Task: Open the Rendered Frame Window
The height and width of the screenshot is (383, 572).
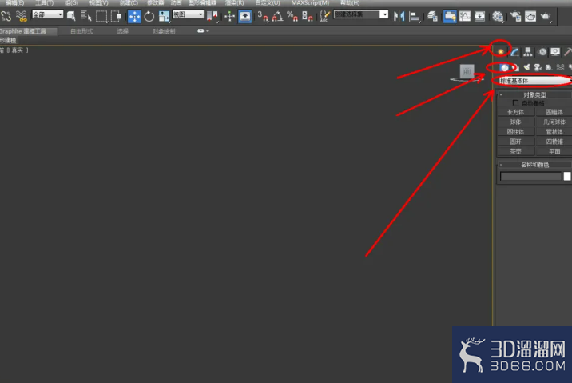Action: 530,16
